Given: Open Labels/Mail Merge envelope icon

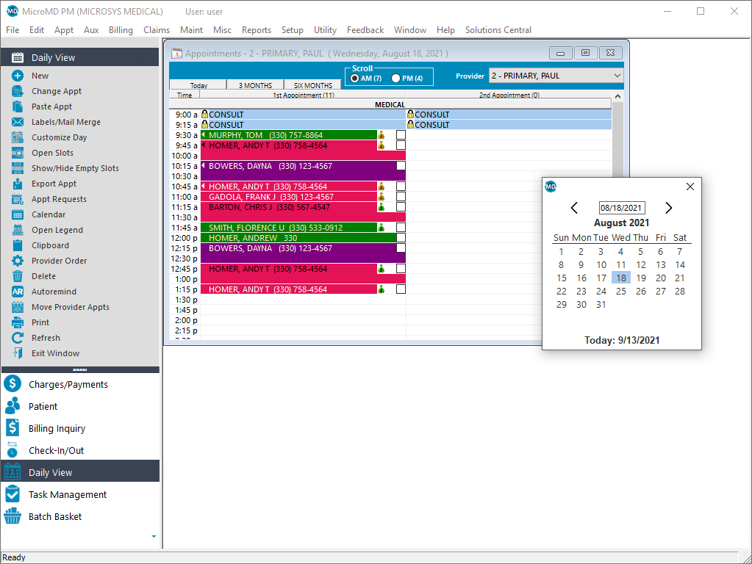Looking at the screenshot, I should coord(18,122).
